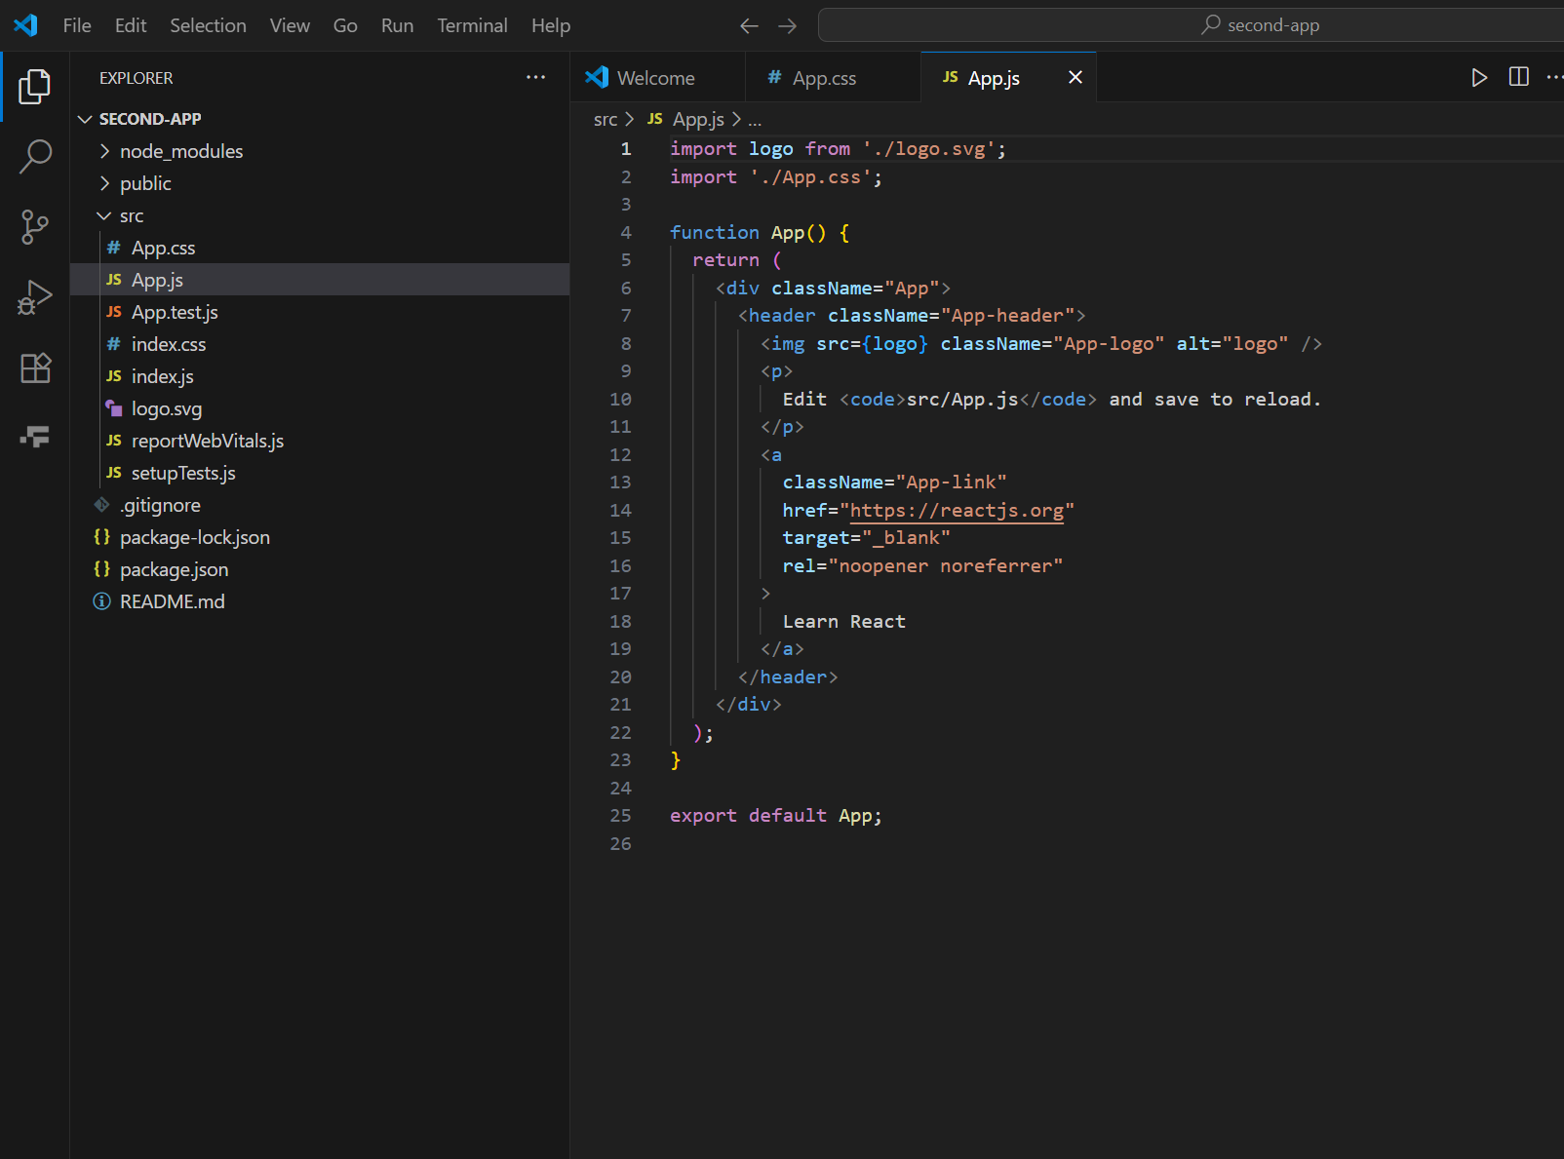Open the Extensions view icon

(35, 367)
